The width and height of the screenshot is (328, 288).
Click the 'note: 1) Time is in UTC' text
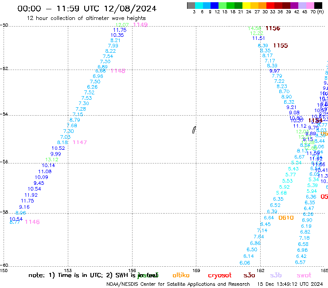click(x=66, y=276)
